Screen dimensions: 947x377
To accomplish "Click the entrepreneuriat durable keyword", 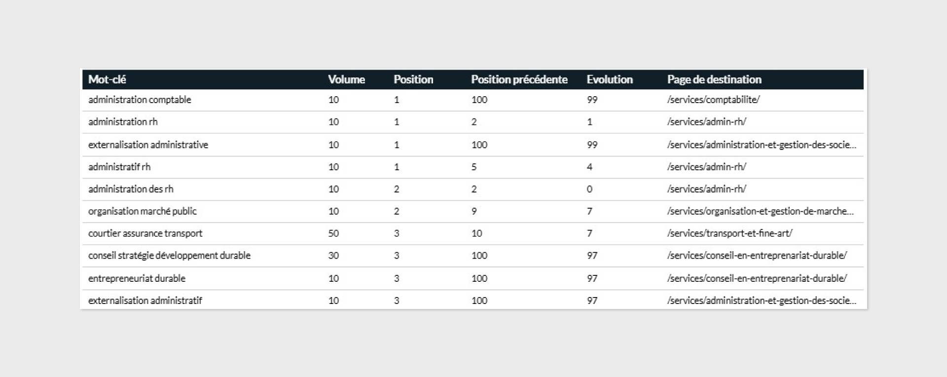I will pos(137,278).
